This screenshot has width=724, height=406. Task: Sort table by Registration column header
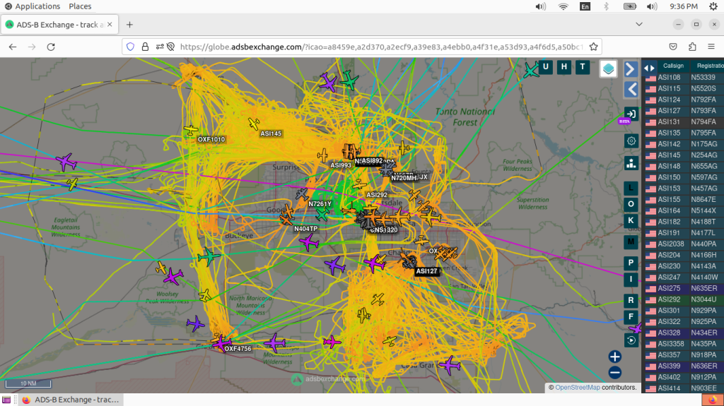tap(710, 66)
